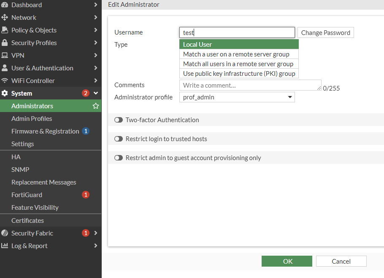Go to Firmware & Registration
The height and width of the screenshot is (278, 384).
point(45,131)
